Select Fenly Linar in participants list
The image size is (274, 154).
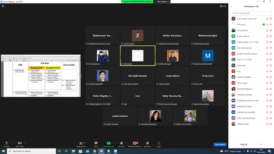pos(251,65)
